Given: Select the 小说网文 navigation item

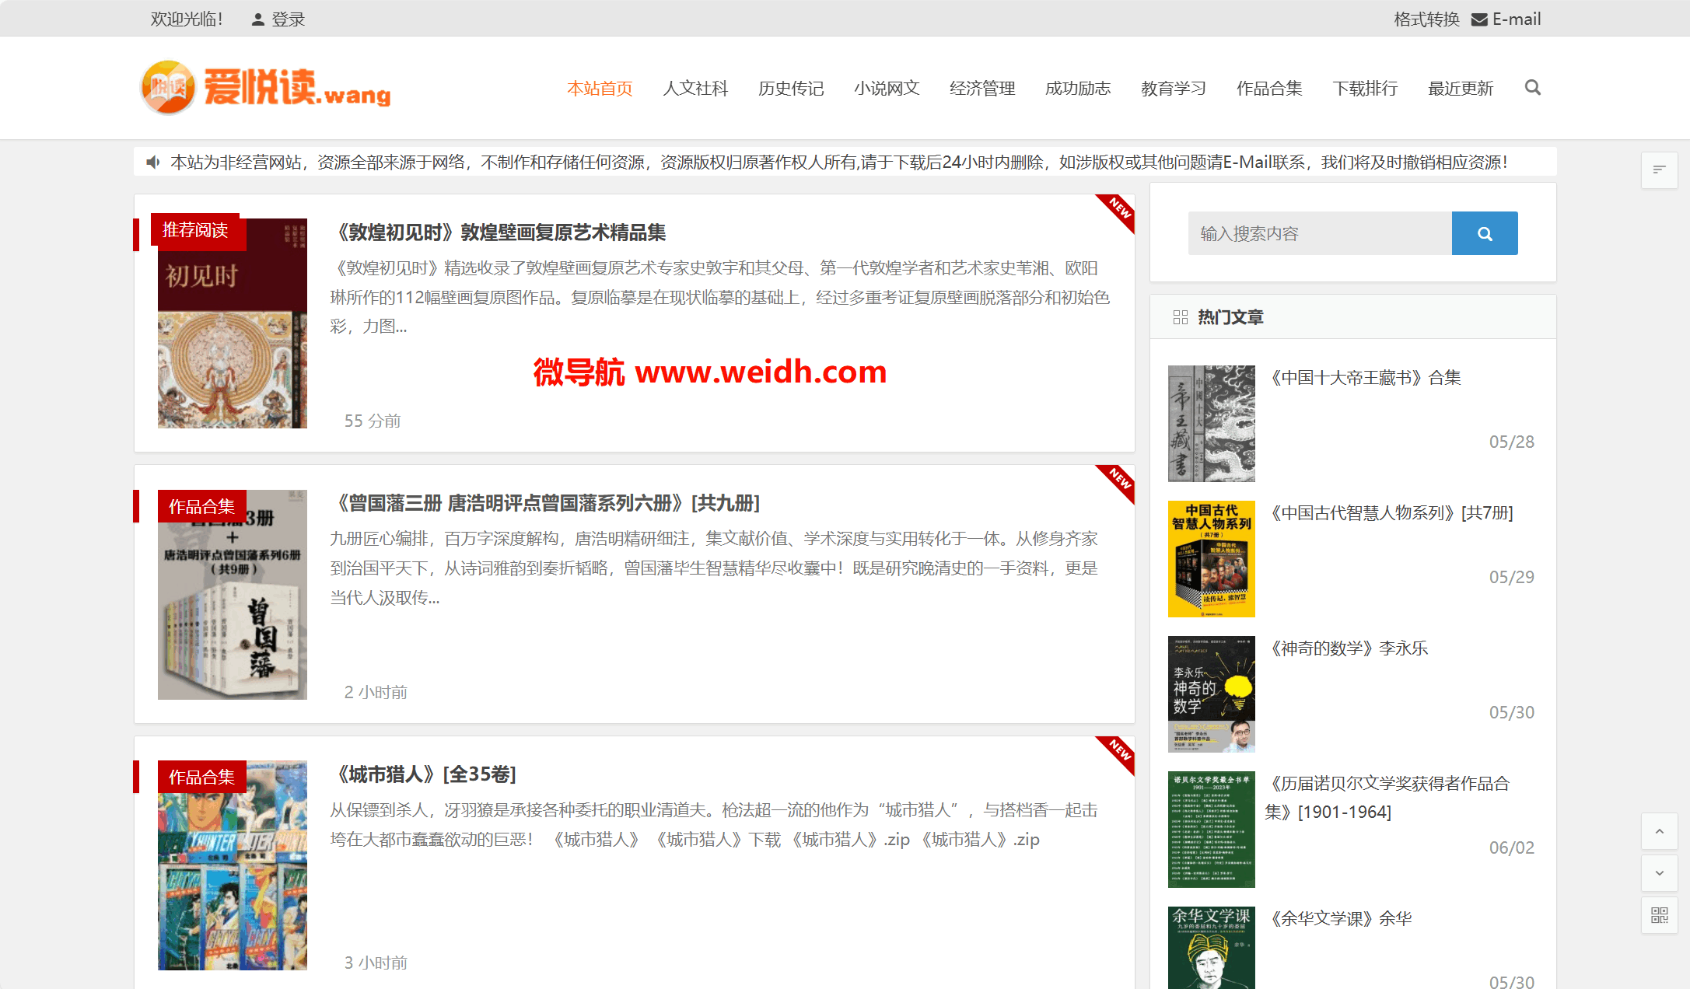Looking at the screenshot, I should 887,88.
